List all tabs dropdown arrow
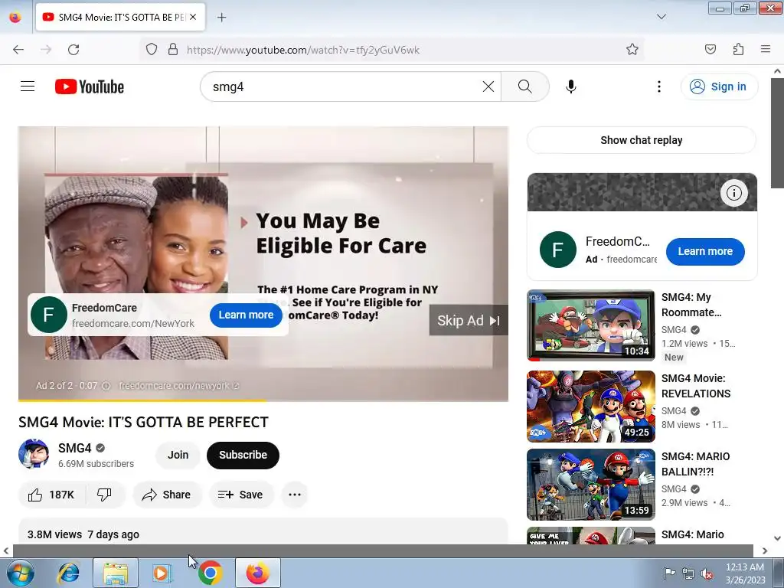 pos(661,17)
